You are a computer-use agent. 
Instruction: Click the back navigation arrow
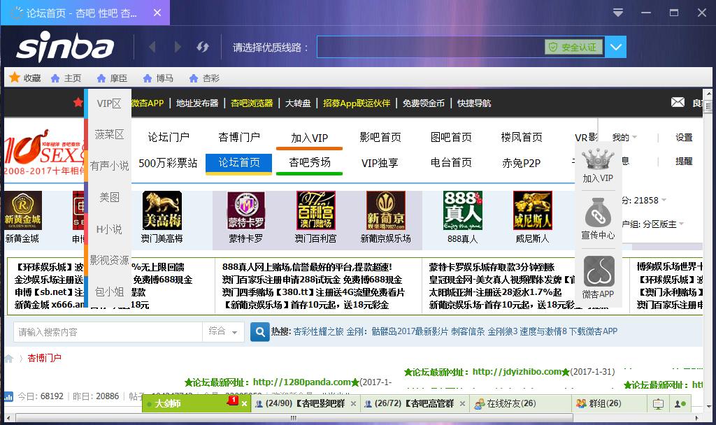tap(152, 47)
